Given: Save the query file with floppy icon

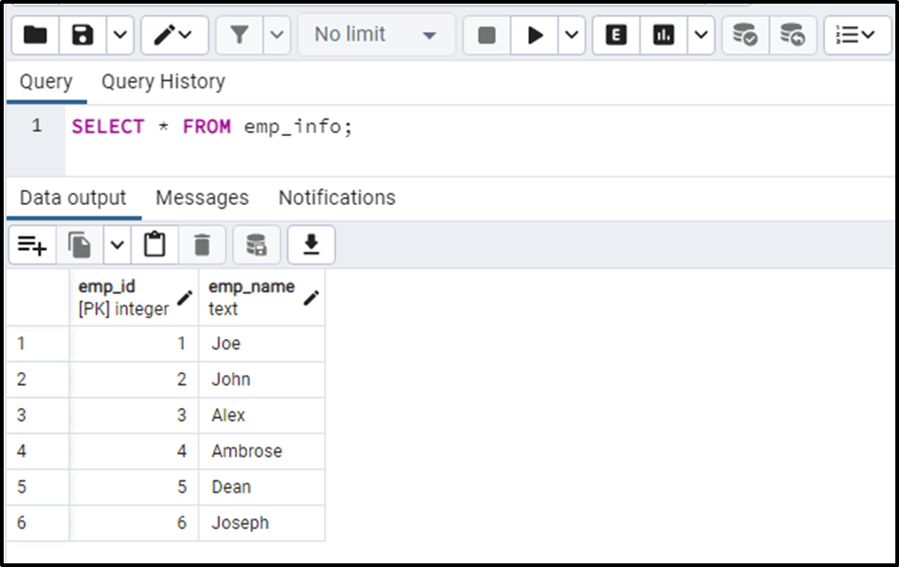Looking at the screenshot, I should point(82,35).
